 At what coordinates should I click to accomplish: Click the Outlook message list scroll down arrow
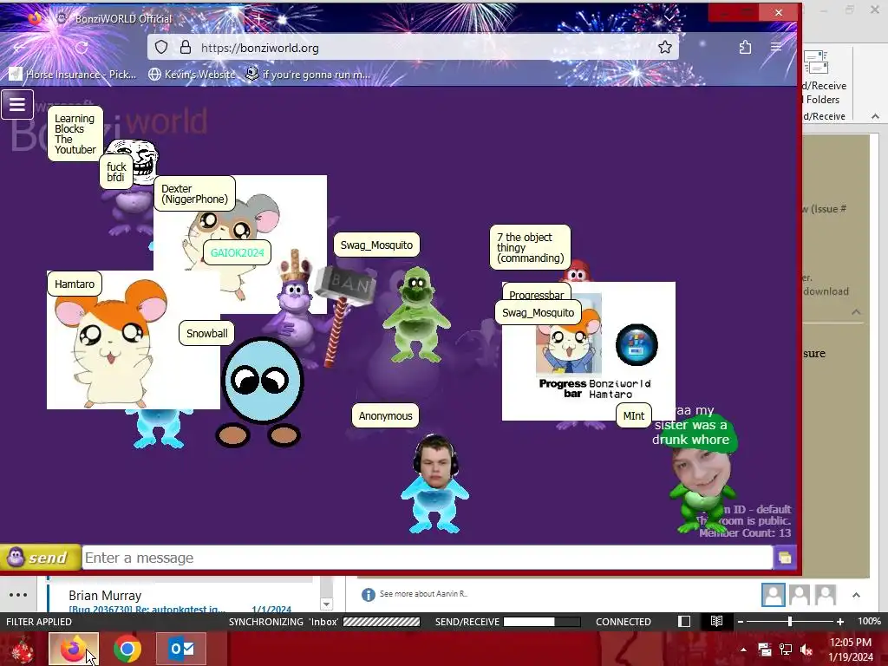[x=326, y=604]
